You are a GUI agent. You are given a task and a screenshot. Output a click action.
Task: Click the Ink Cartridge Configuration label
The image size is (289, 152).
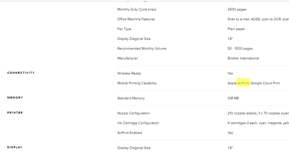click(138, 123)
